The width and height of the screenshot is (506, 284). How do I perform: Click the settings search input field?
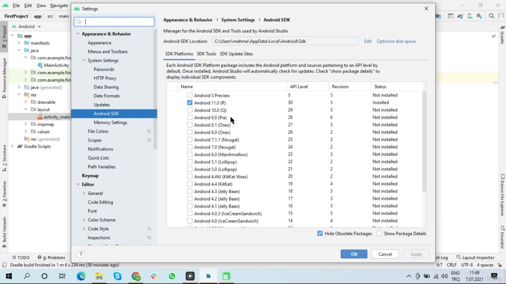(114, 22)
